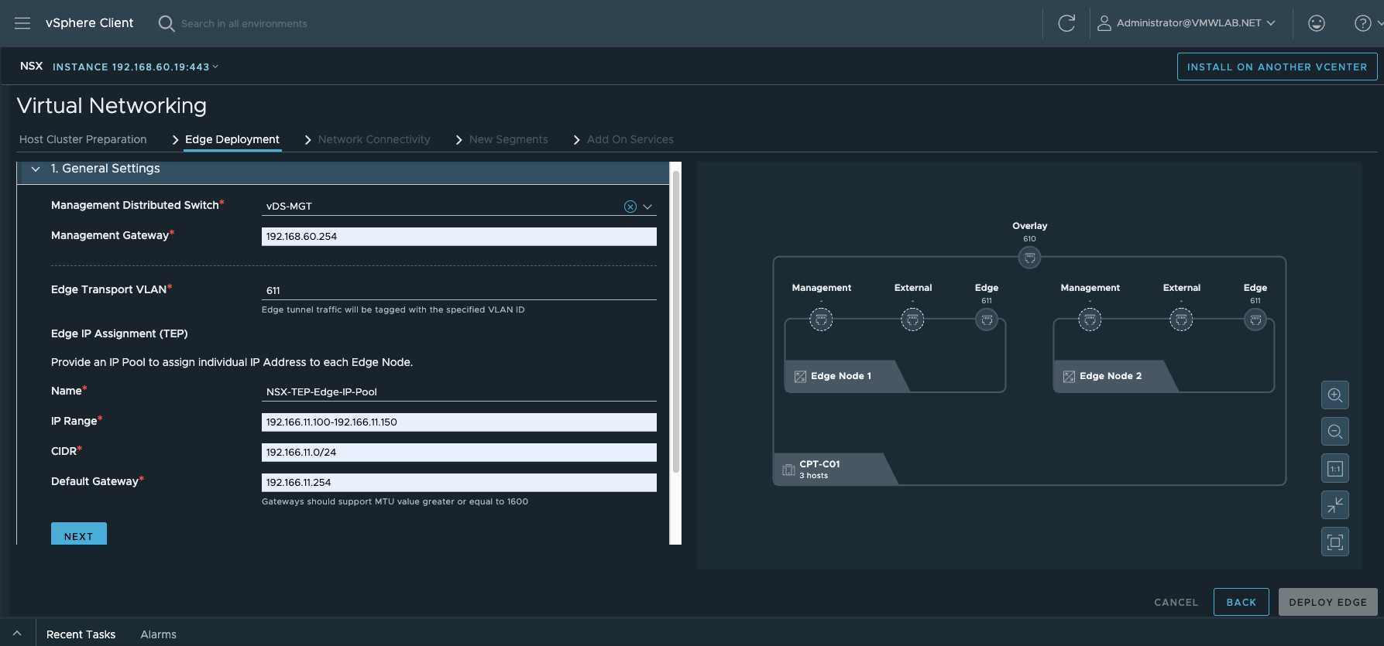Screen dimensions: 1384x646
Task: Click the NEXT button
Action: coord(79,534)
